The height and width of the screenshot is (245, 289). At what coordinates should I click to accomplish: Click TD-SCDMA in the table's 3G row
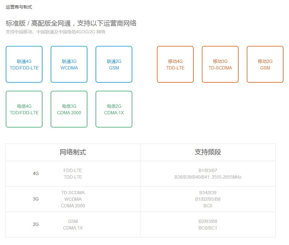point(73,193)
